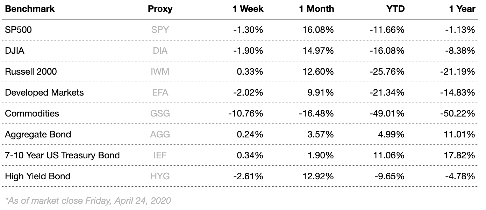Image resolution: width=486 pixels, height=210 pixels.
Task: Open the DIA proxy ticker link
Action: (x=160, y=51)
